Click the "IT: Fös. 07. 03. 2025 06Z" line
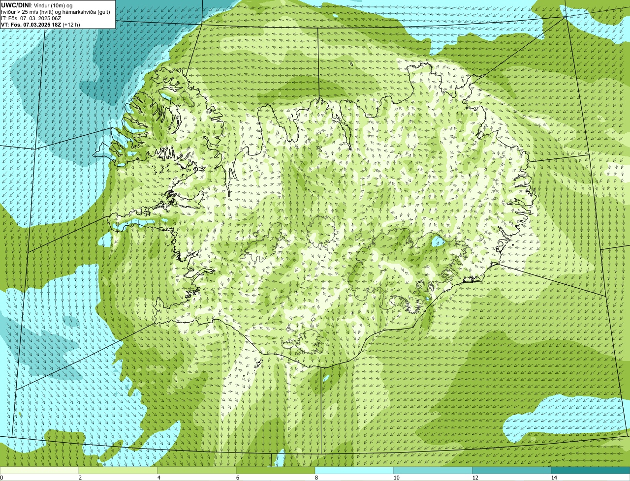 tap(31, 18)
